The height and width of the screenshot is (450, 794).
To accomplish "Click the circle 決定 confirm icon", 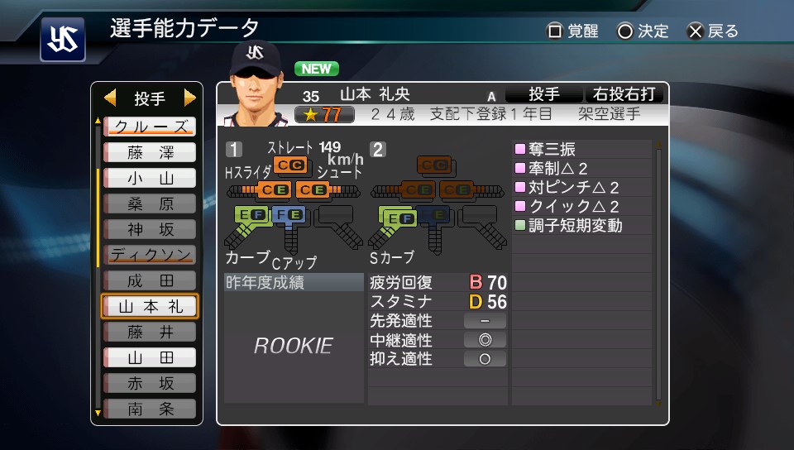I will [x=625, y=31].
